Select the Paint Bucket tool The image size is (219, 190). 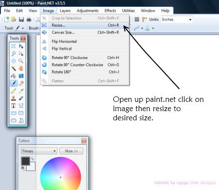point(14,76)
